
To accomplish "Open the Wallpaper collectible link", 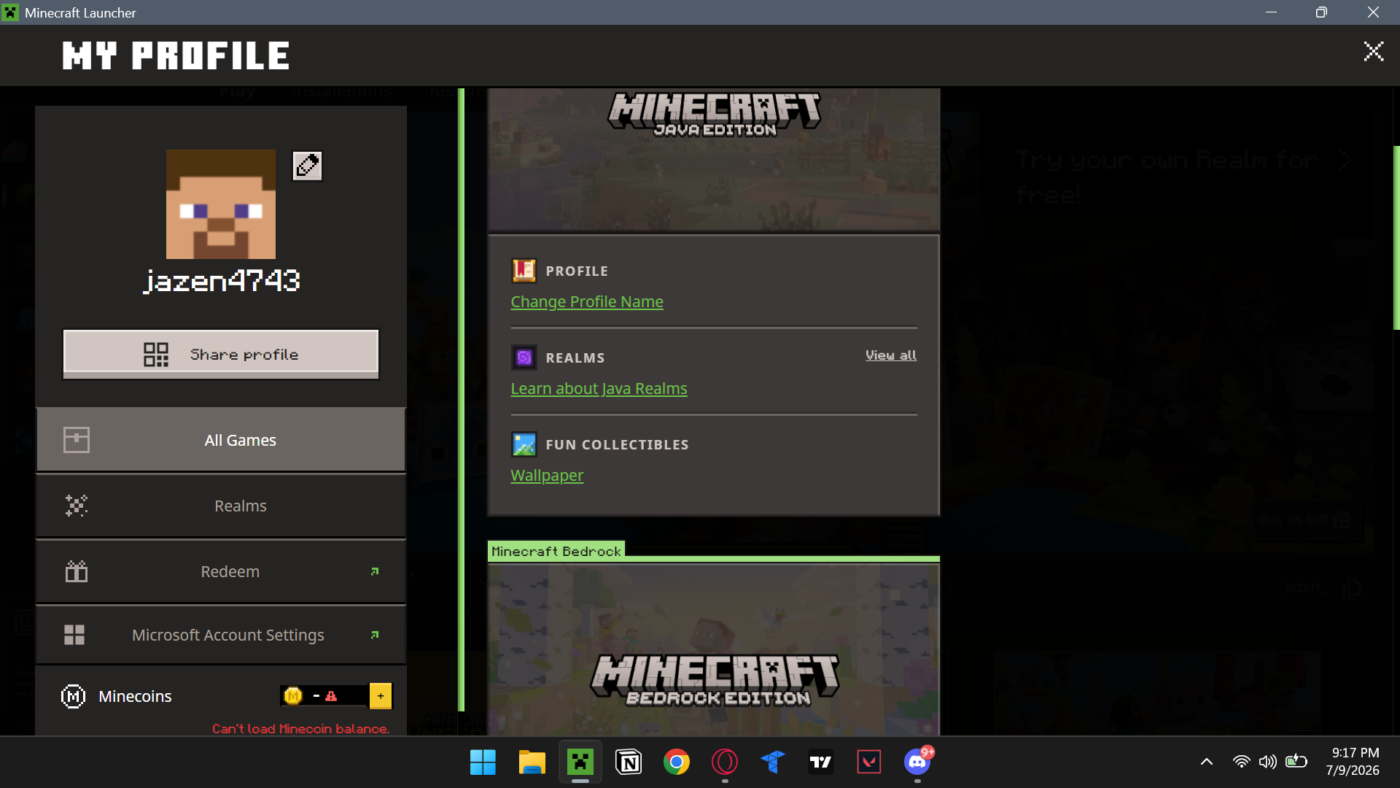I will coord(547,475).
